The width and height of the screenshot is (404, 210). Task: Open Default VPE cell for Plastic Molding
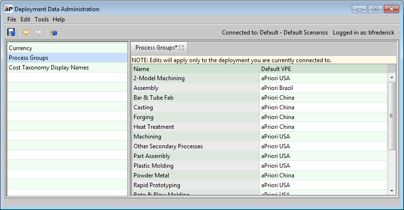pos(322,166)
